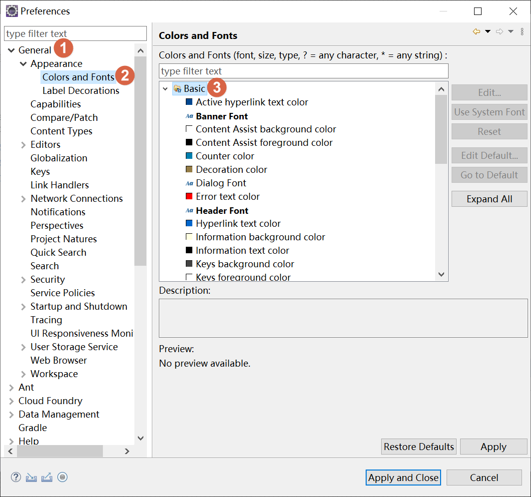Open the Keys preference page
Screen dimensions: 531x497
pyautogui.click(x=40, y=171)
